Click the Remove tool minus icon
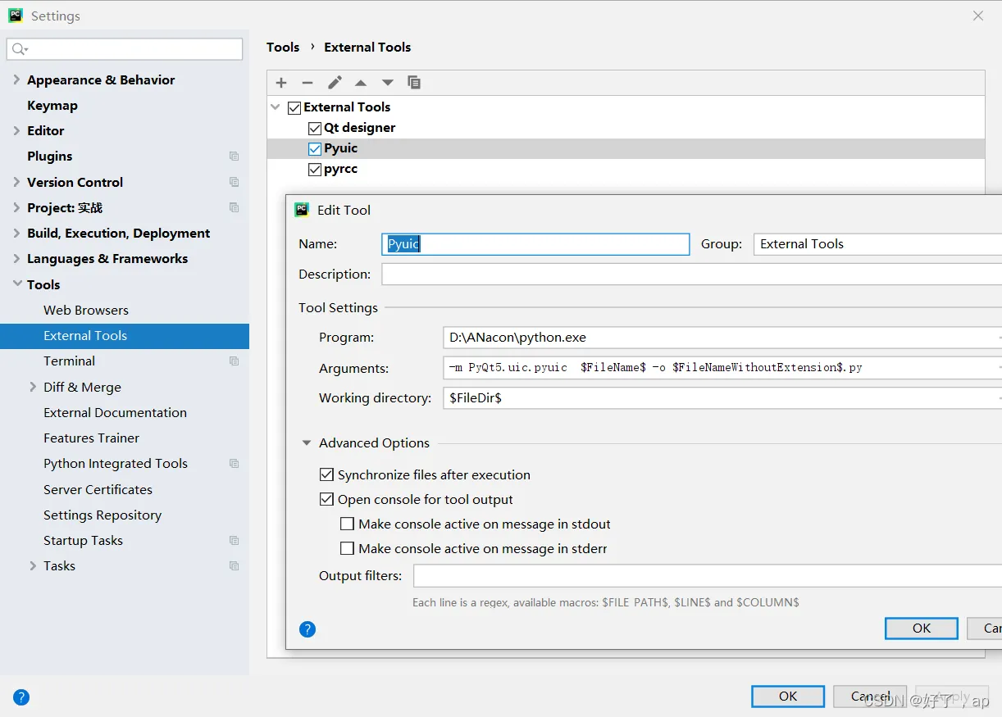Viewport: 1002px width, 717px height. coord(307,83)
